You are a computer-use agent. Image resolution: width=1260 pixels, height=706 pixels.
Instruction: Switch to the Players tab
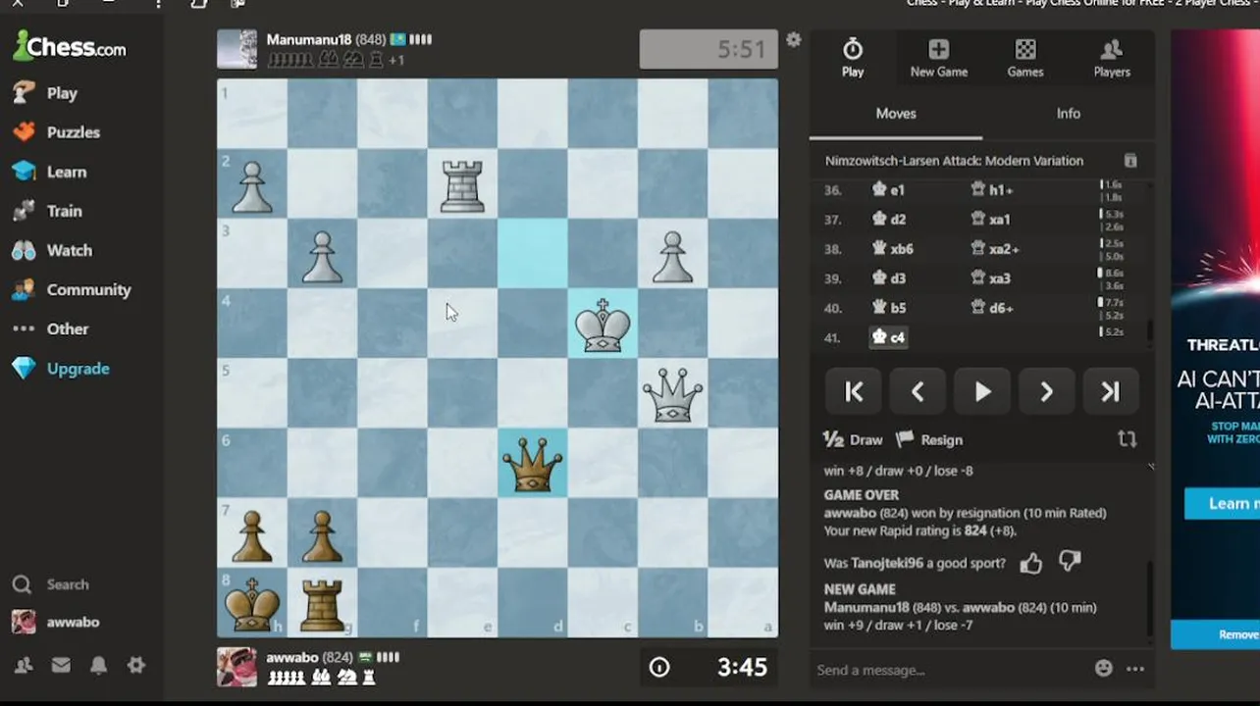click(x=1112, y=58)
